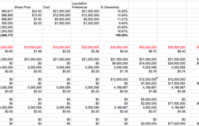The height and width of the screenshot is (126, 199).
Task: Click the $0.57 cell
Action: coord(143,111)
